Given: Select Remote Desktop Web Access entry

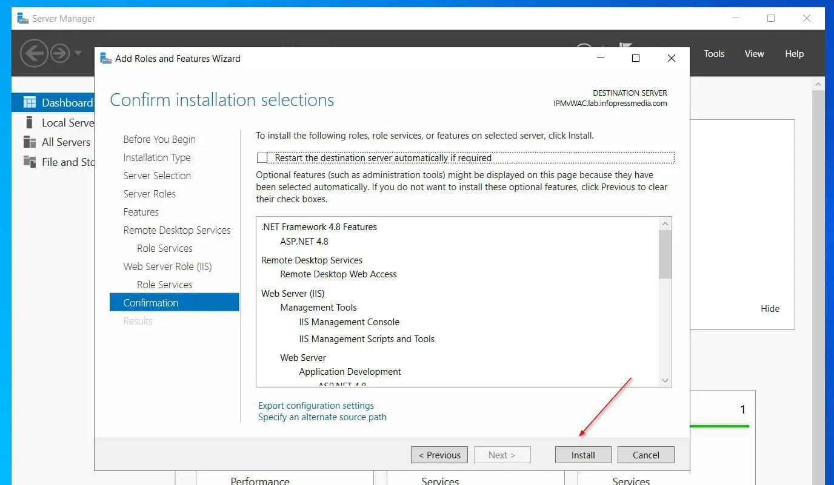Looking at the screenshot, I should [338, 274].
